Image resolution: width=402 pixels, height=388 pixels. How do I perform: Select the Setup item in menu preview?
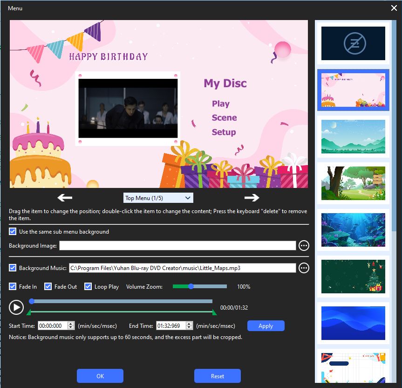[224, 132]
